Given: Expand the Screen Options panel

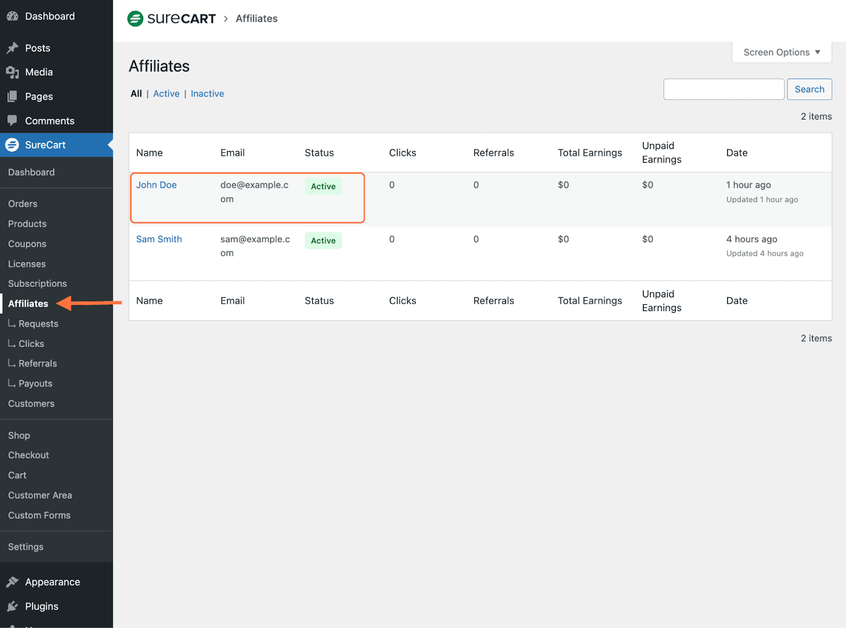Looking at the screenshot, I should (781, 52).
